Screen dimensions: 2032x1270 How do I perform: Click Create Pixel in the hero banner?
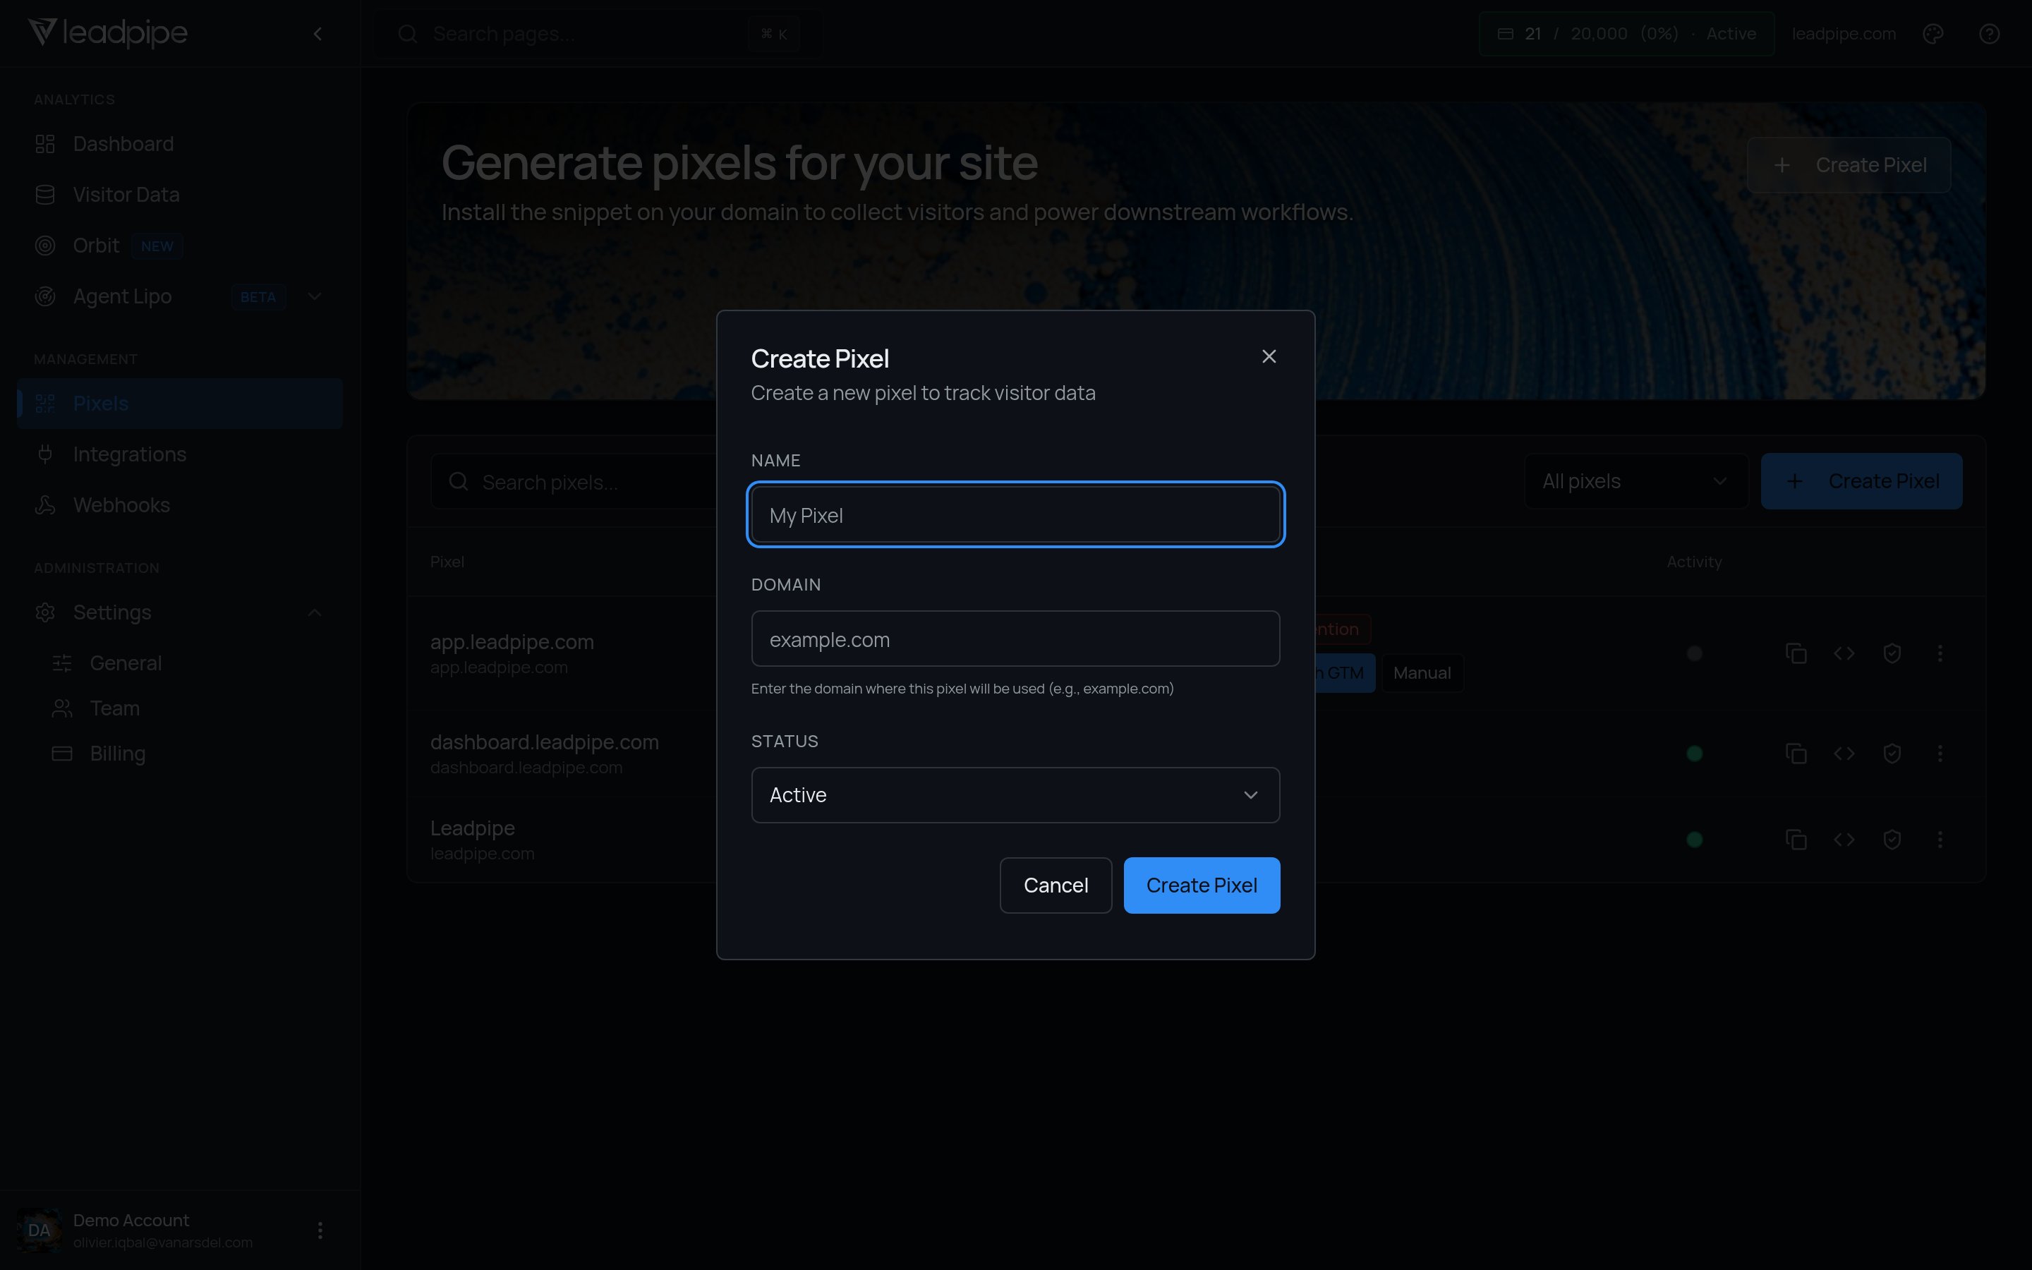click(x=1849, y=164)
